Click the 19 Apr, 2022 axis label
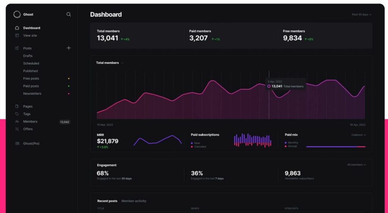Screen dimensions: 388x213 coord(358,125)
